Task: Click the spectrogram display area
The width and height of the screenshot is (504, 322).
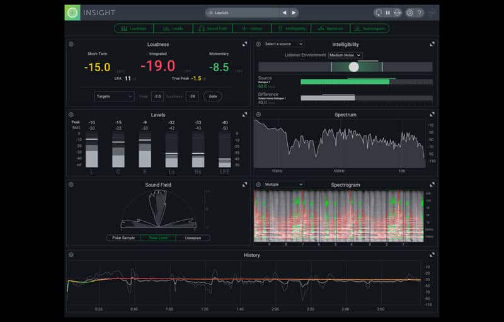Action: point(339,216)
